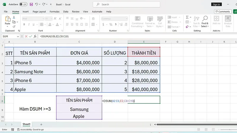Click the Analyze Data icon
This screenshot has width=237, height=133.
click(x=228, y=19)
